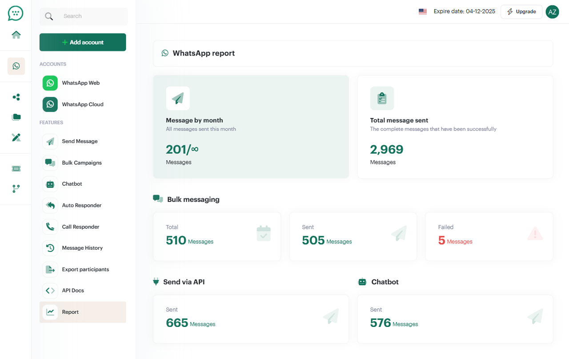Screen dimensions: 569x359
Task: Open the API Docs link
Action: tap(73, 291)
